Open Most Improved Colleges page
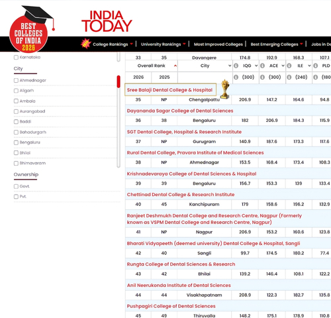The height and width of the screenshot is (318, 331). pyautogui.click(x=218, y=44)
